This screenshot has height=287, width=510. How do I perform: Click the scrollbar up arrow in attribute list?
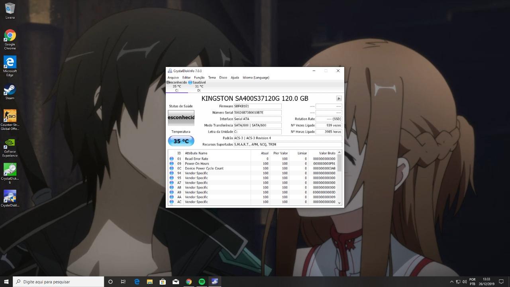click(x=339, y=153)
